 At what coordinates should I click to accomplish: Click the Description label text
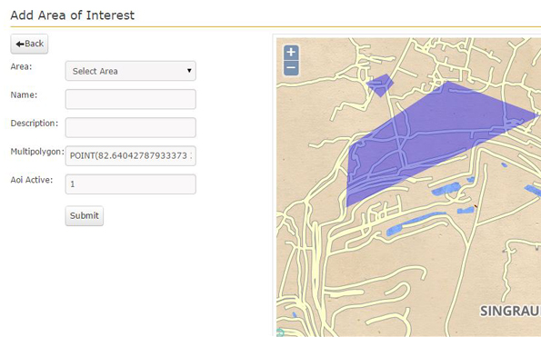point(35,123)
